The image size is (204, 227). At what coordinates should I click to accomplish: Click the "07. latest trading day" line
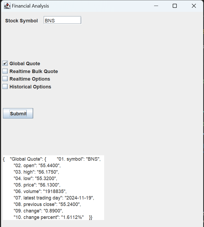(x=54, y=198)
